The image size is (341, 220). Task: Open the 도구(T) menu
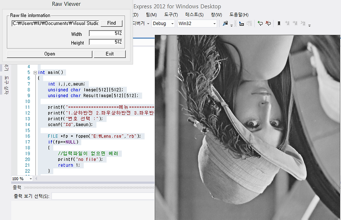(171, 15)
